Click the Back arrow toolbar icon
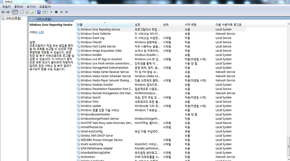The width and height of the screenshot is (290, 161). click(3, 12)
